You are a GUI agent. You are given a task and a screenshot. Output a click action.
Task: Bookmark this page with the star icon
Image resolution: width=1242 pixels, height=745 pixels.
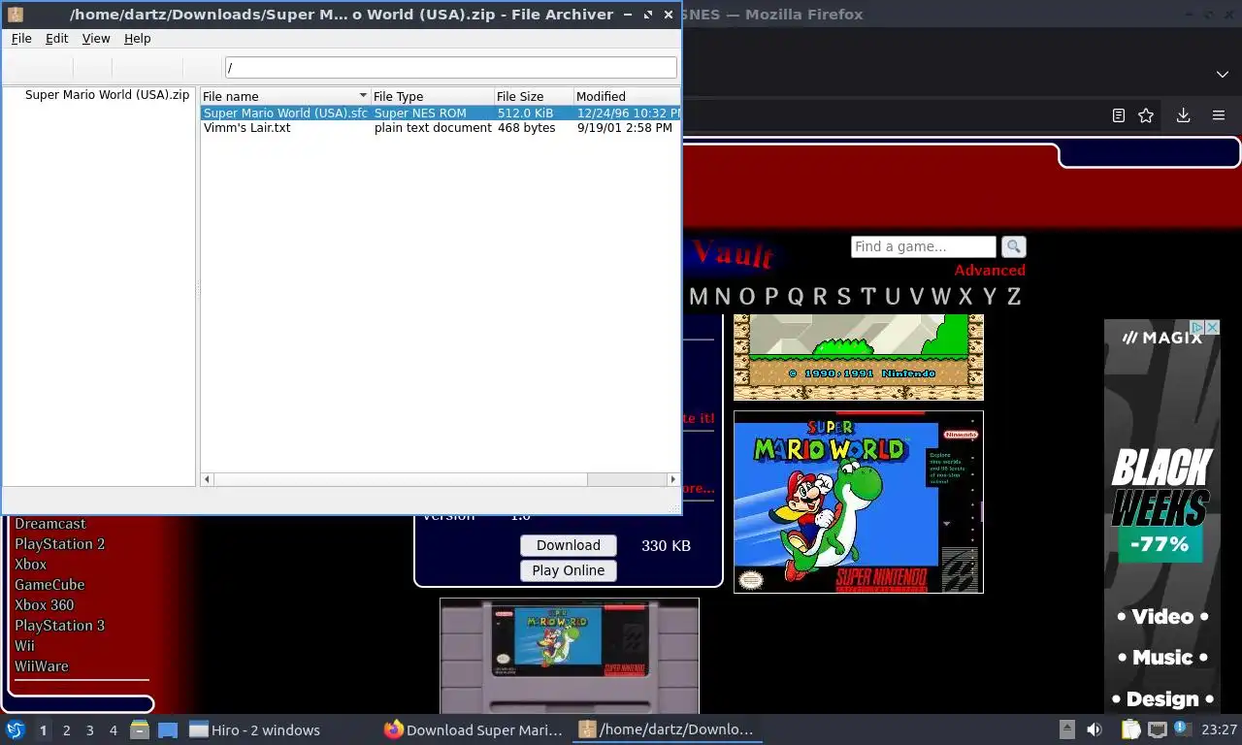coord(1146,115)
